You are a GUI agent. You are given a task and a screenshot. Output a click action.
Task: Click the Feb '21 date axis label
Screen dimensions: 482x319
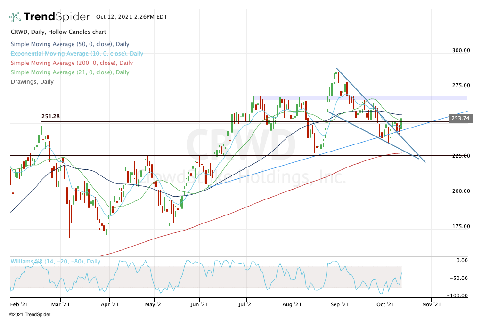tap(19, 304)
